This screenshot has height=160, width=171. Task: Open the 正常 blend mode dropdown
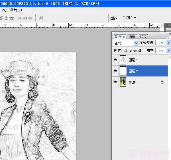pyautogui.click(x=126, y=43)
